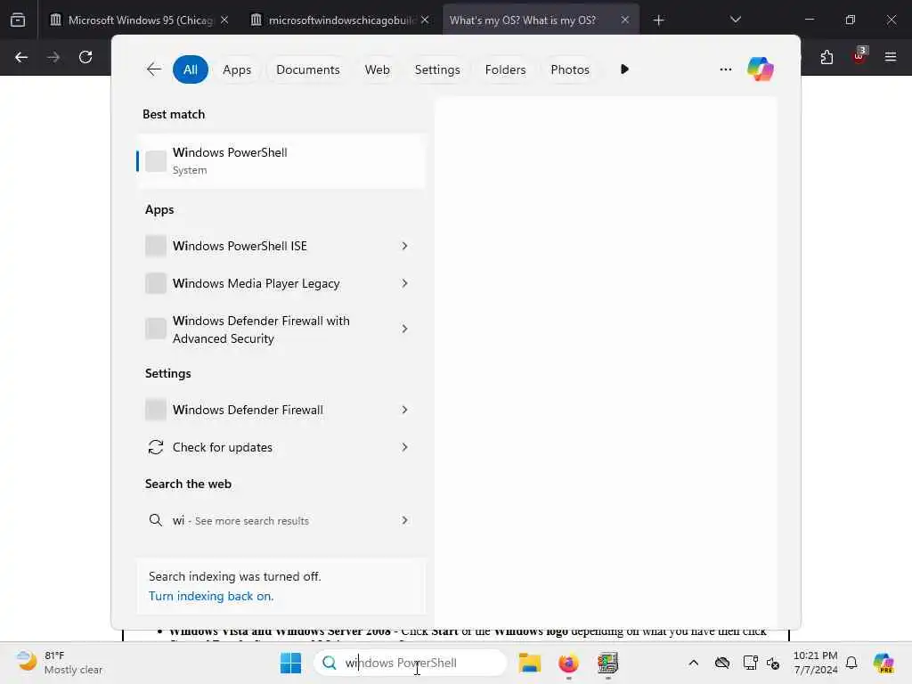Open the Firefox application menu

tap(890, 57)
